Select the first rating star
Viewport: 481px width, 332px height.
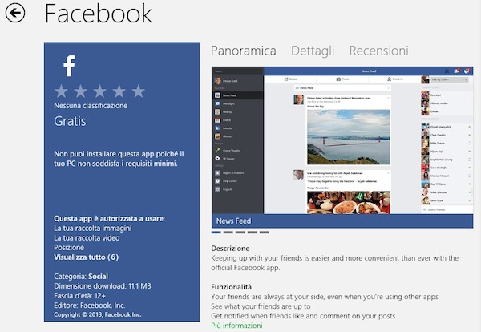point(62,91)
